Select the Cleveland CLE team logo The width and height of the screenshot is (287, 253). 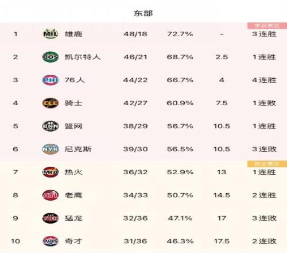pyautogui.click(x=51, y=103)
